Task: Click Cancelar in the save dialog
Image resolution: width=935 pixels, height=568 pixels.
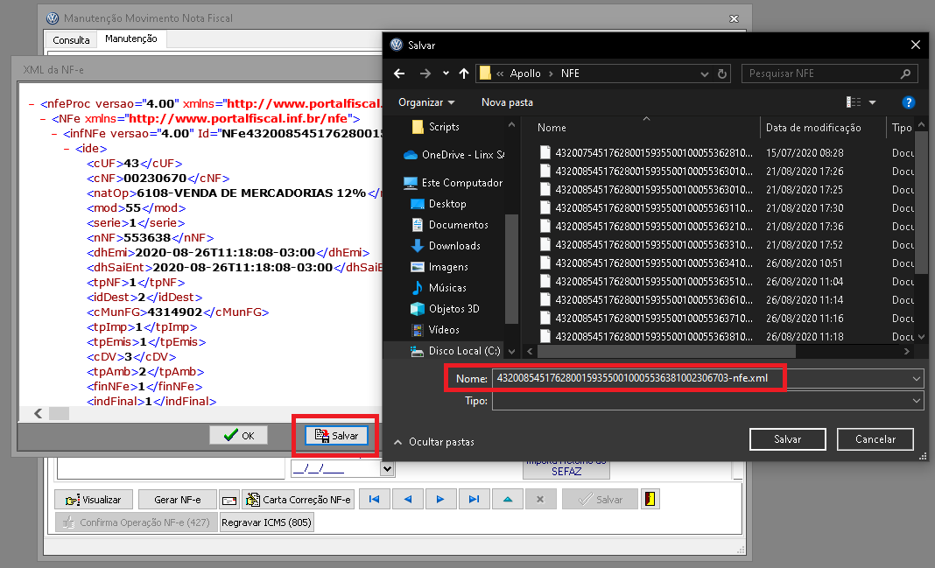Action: coord(875,439)
